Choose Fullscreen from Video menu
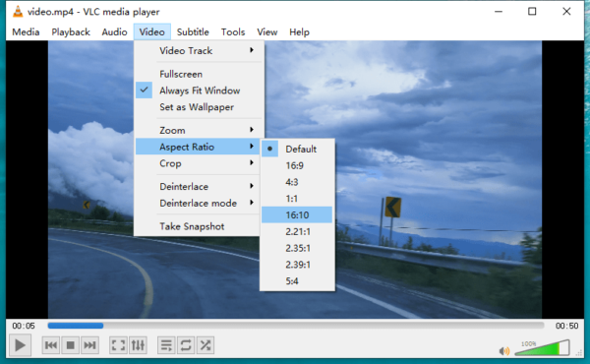 (x=199, y=74)
